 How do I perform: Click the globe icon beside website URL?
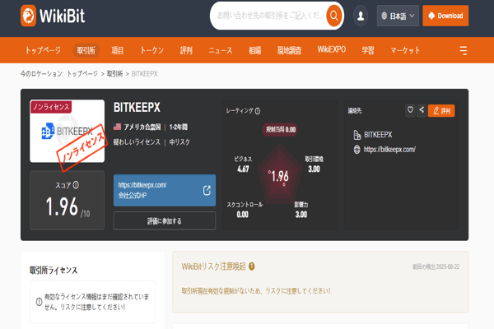[x=357, y=149]
